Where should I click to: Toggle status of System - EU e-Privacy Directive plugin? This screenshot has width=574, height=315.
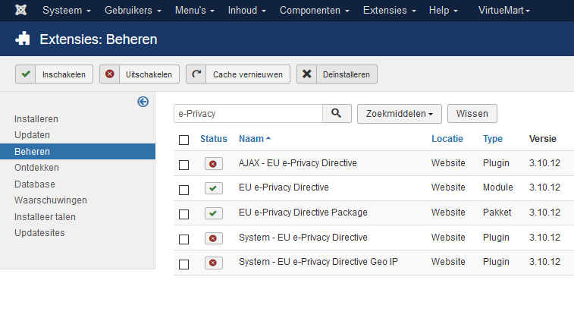pyautogui.click(x=213, y=238)
